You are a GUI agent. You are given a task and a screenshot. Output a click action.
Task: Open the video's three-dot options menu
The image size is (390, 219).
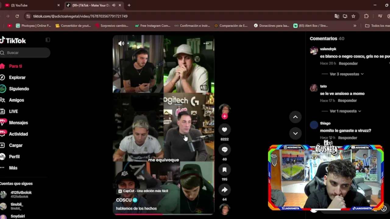coord(206,43)
